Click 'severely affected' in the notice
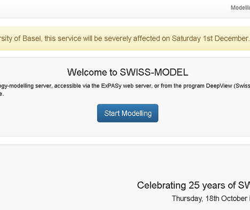Viewport: 250px width, 210px height. click(x=132, y=38)
